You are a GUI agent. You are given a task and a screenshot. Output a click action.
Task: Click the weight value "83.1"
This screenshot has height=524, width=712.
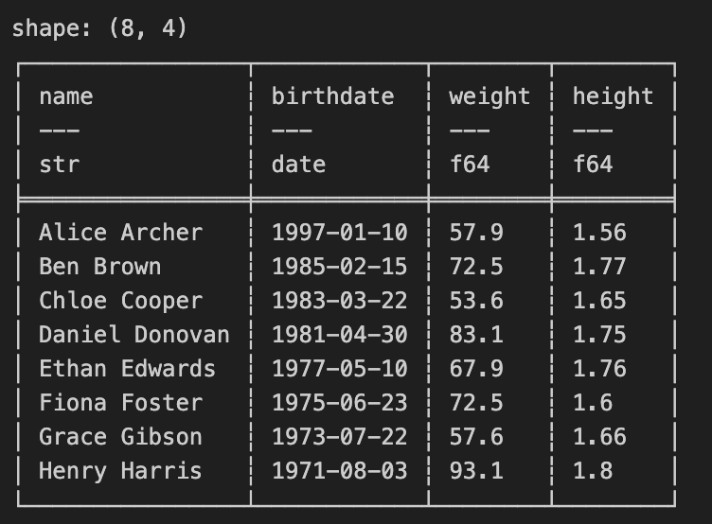pos(476,335)
